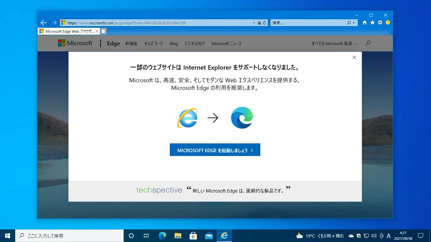Open the notification center icon

pyautogui.click(x=421, y=236)
